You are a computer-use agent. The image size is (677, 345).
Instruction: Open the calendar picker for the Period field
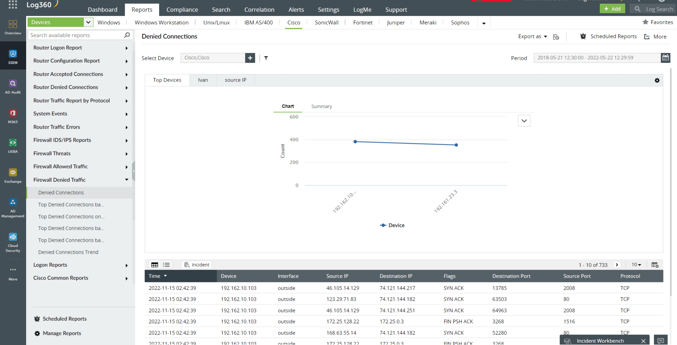[665, 58]
